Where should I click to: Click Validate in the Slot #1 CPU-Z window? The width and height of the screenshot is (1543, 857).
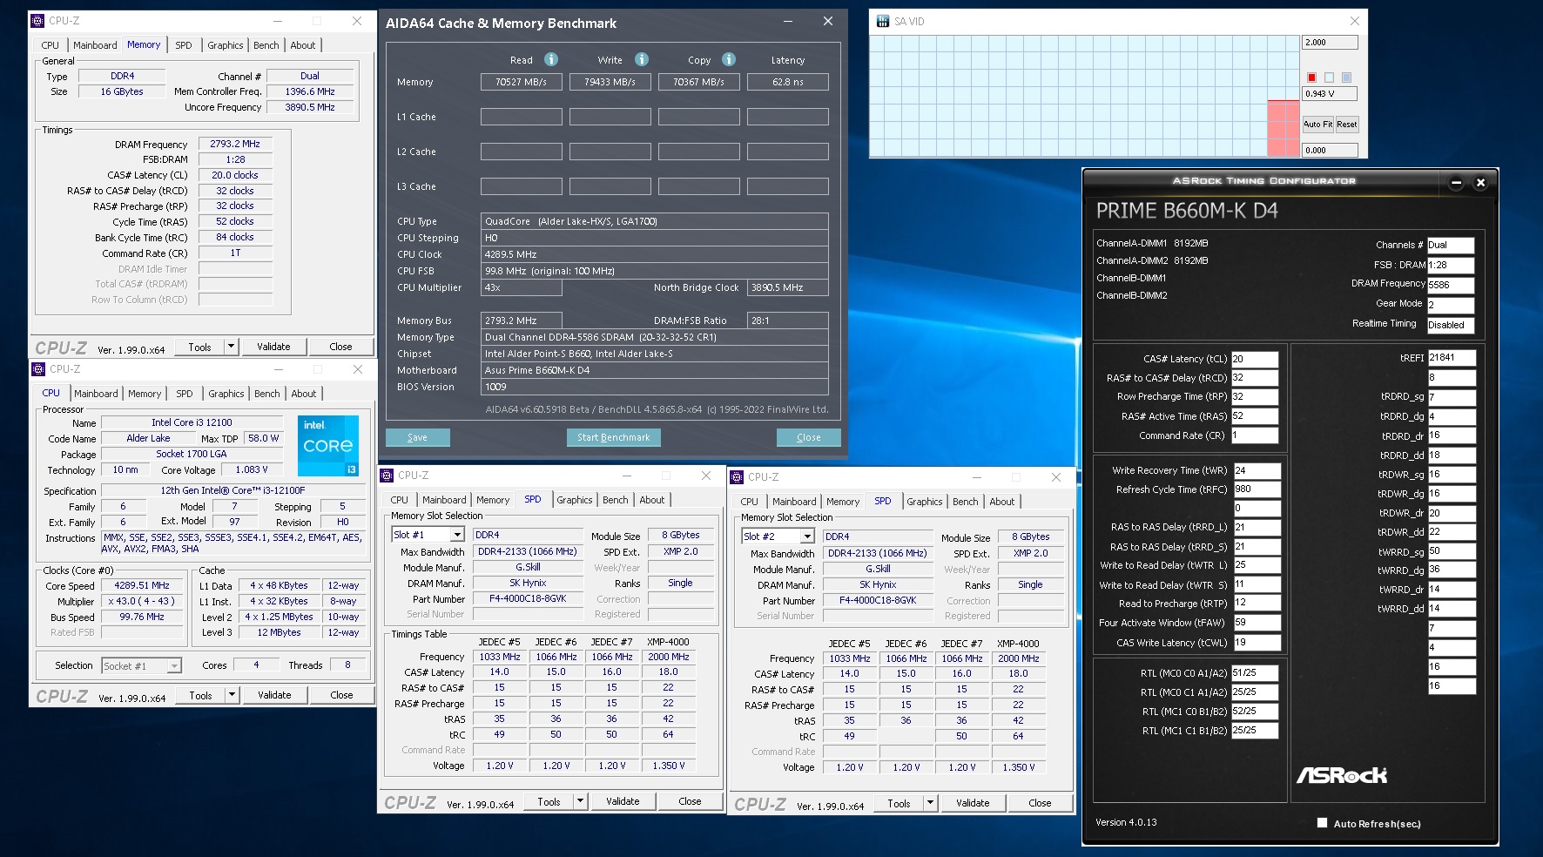(x=623, y=801)
